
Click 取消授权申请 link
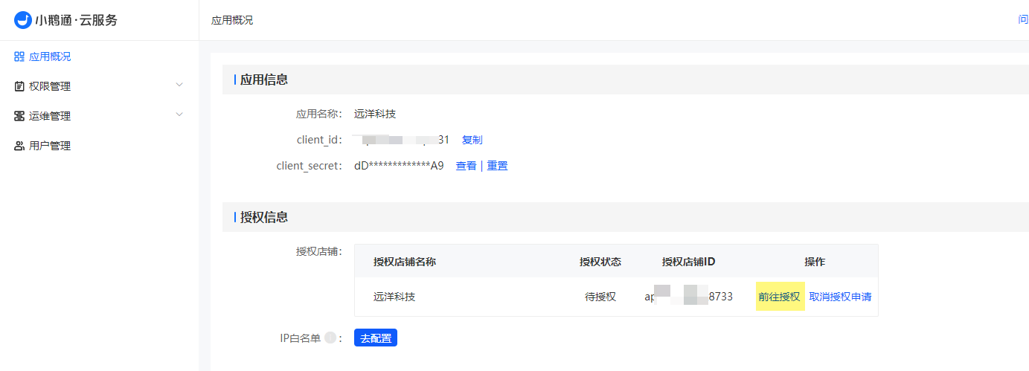[x=840, y=297]
